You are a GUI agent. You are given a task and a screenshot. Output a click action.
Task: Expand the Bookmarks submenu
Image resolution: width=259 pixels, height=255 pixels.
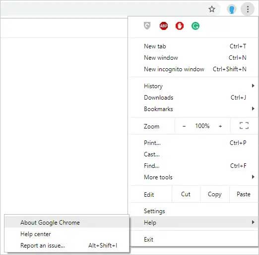(x=193, y=109)
